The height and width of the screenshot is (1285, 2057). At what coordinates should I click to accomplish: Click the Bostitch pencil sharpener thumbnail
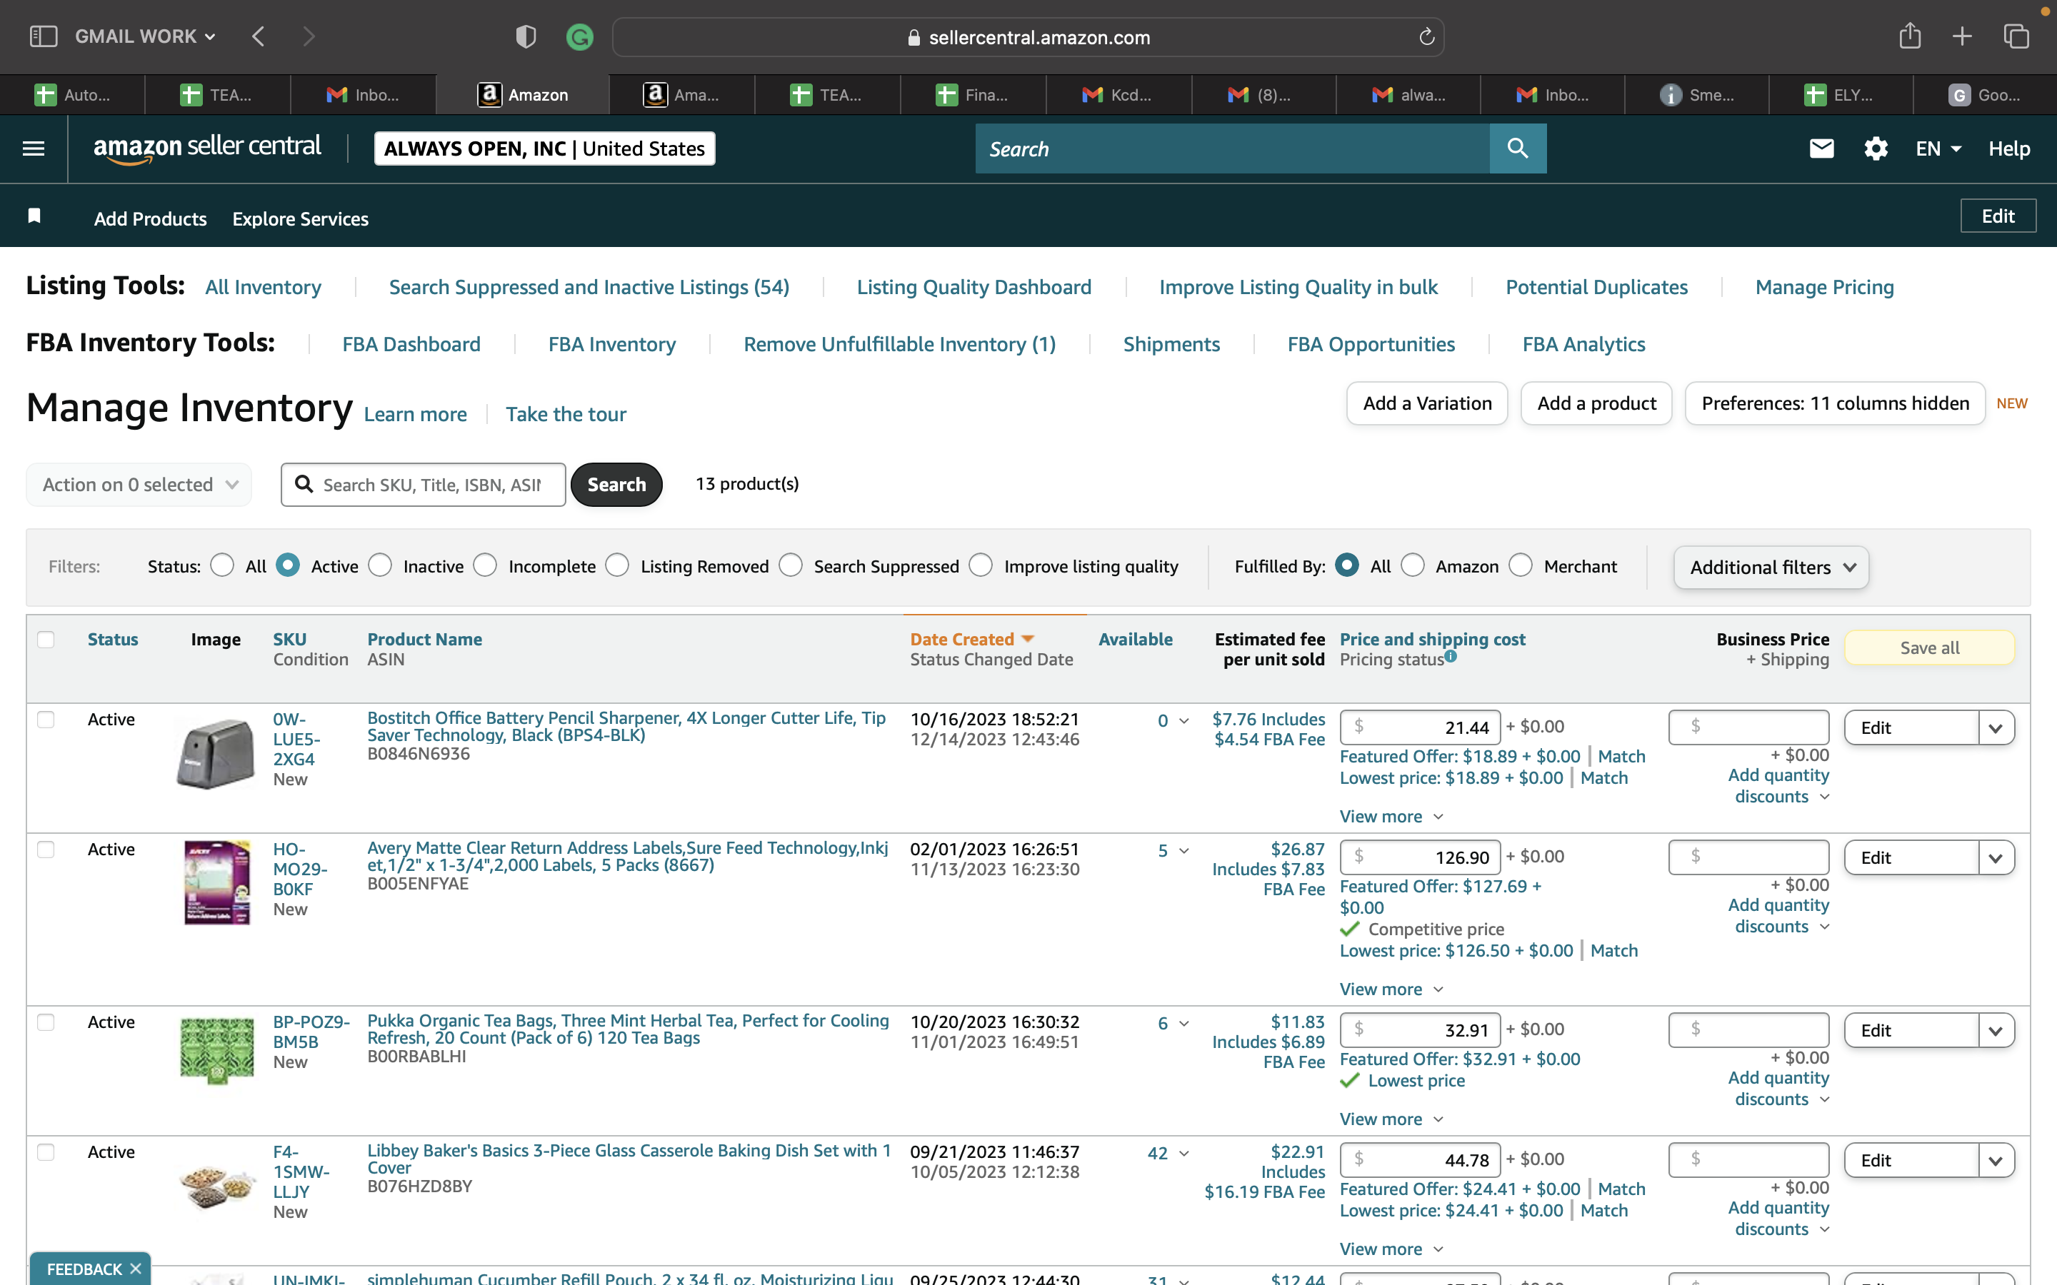tap(216, 753)
